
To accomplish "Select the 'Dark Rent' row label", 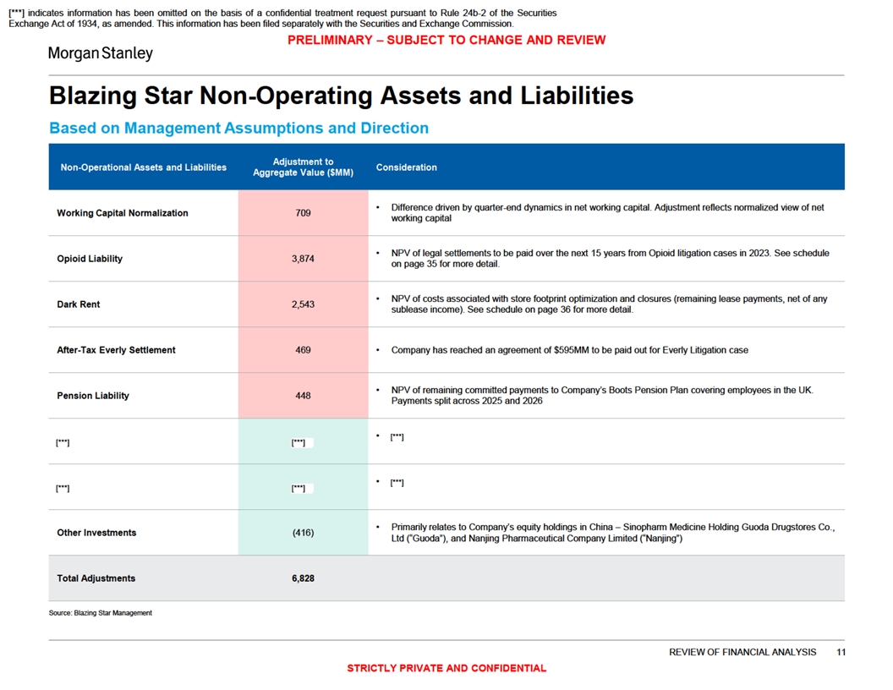I will [78, 304].
